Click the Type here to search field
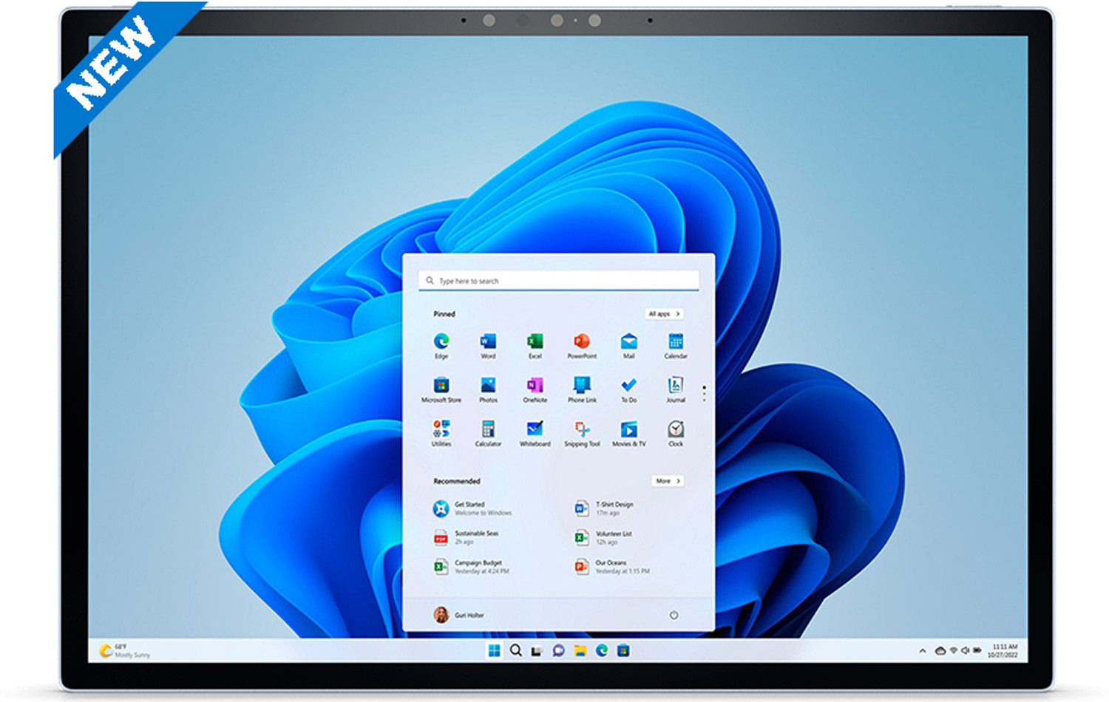The image size is (1109, 702). (559, 281)
